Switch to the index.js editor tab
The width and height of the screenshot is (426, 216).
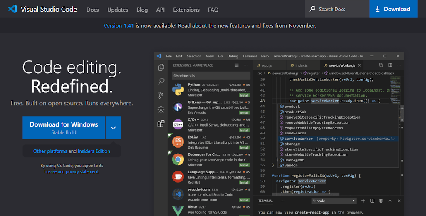coord(303,65)
